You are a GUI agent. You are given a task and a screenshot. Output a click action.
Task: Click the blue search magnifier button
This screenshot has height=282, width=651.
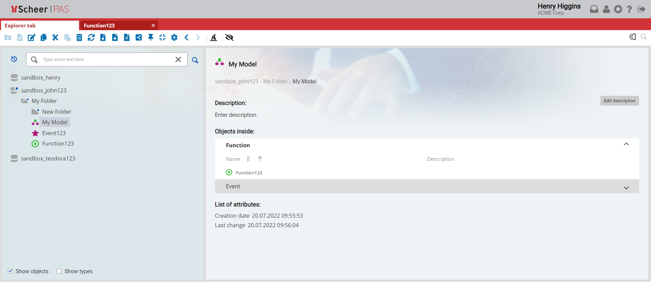click(195, 60)
